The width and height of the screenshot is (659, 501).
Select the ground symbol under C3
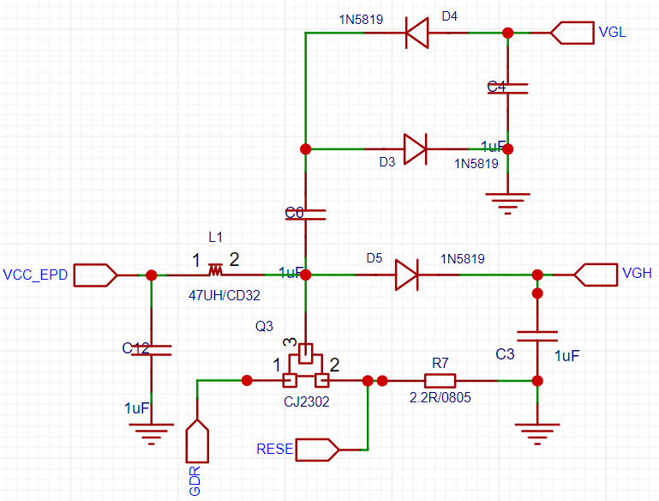pos(537,434)
